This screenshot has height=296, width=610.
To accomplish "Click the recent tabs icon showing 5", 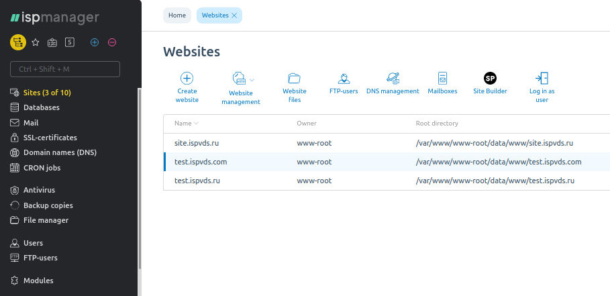I will [x=70, y=42].
